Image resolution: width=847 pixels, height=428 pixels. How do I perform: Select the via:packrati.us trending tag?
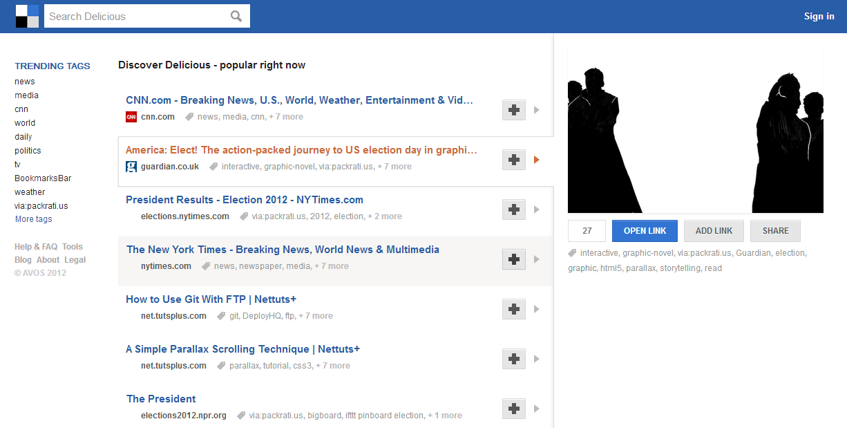tap(41, 206)
